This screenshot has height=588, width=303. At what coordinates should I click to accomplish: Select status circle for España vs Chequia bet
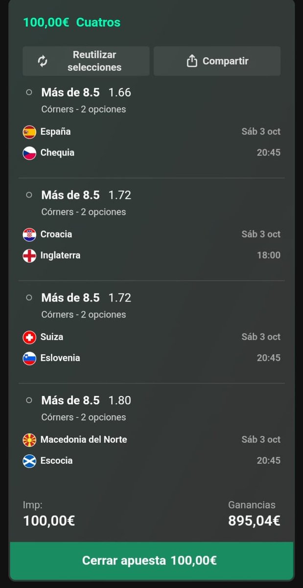point(29,92)
